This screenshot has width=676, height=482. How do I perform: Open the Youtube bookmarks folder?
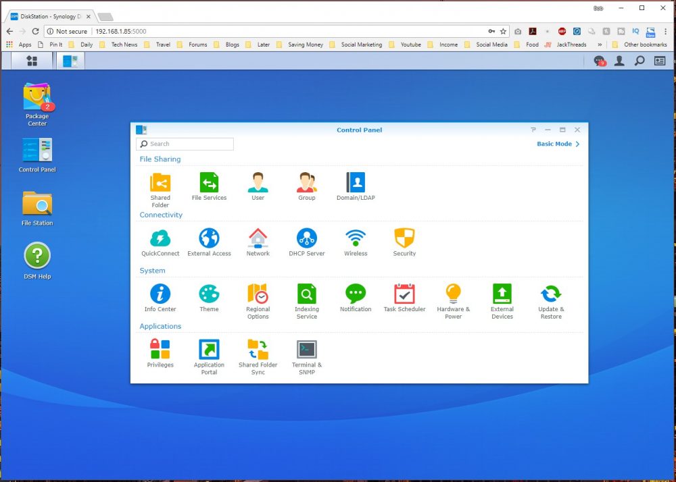pos(406,45)
